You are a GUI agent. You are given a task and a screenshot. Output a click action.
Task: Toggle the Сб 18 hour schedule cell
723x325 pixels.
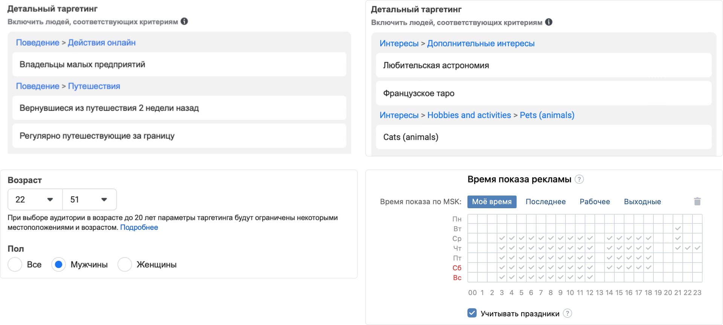pos(648,268)
